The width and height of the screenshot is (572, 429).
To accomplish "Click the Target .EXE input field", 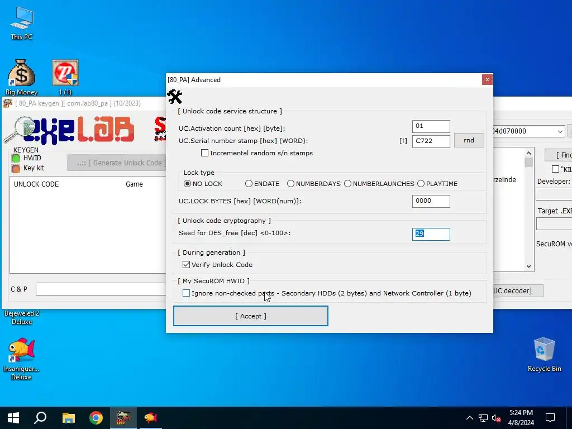I will pos(554,223).
